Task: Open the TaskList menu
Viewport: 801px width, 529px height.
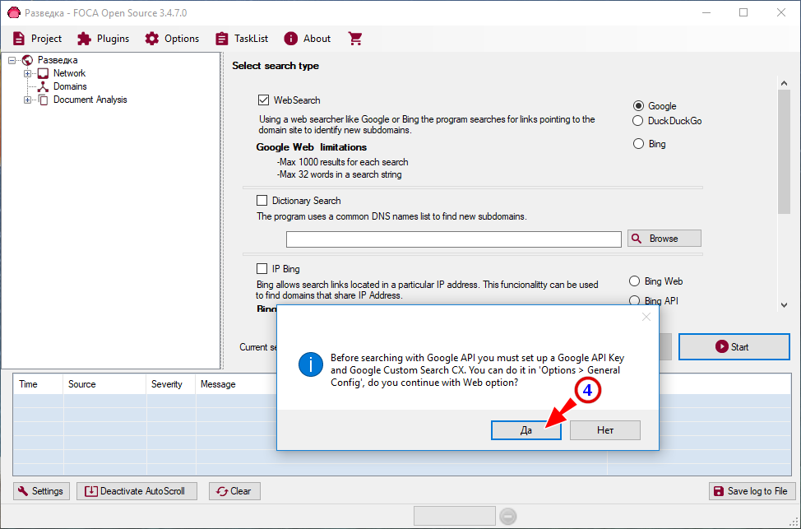Action: click(242, 39)
